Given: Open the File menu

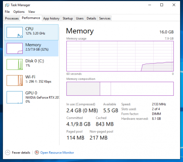Looking at the screenshot, I should pyautogui.click(x=7, y=12).
